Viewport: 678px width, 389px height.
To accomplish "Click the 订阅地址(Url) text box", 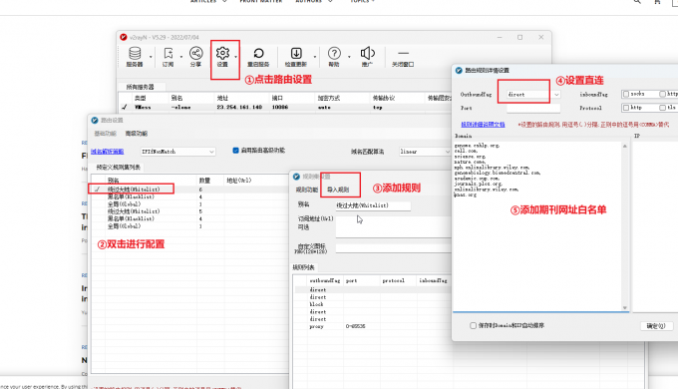I will coord(394,226).
